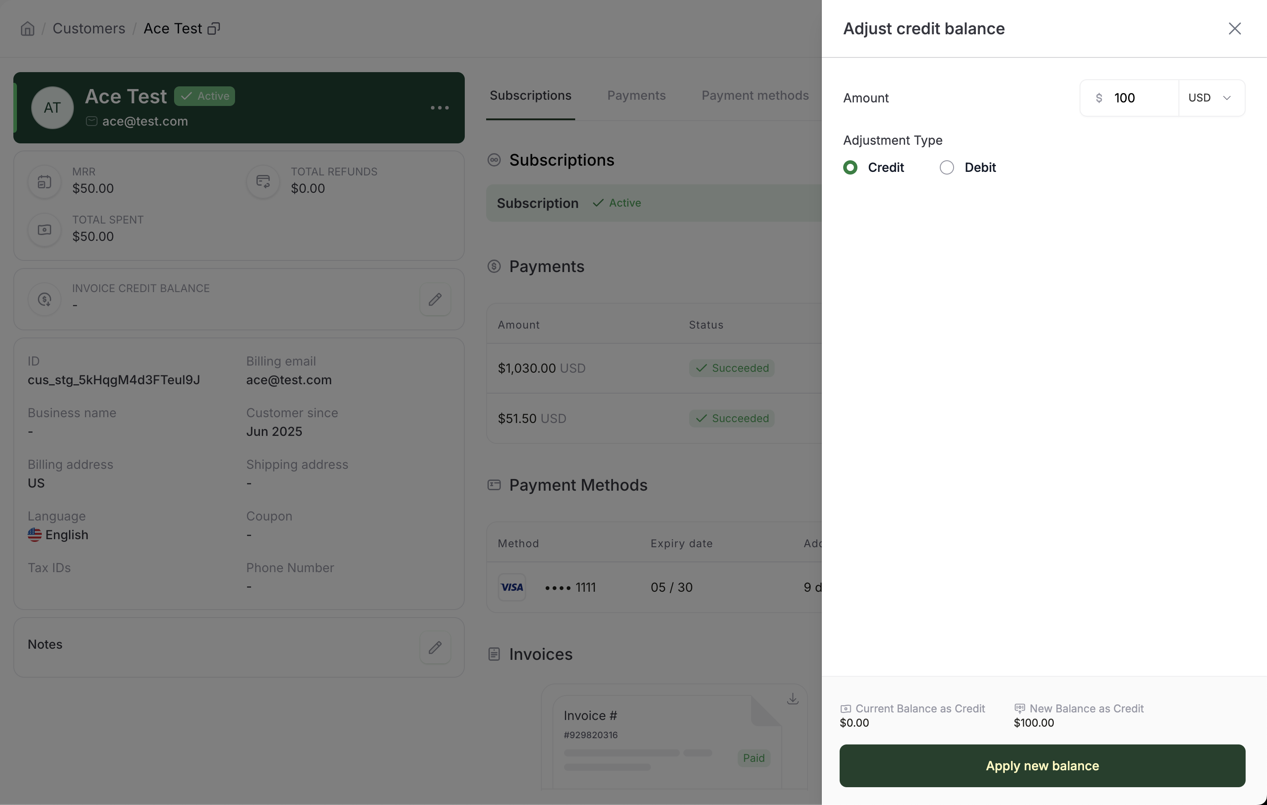Screen dimensions: 1267x805
Task: Open the USD currency dropdown
Action: (1211, 98)
